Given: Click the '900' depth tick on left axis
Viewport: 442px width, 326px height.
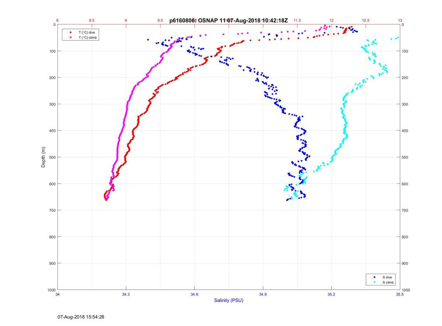Looking at the screenshot, I should click(x=52, y=263).
